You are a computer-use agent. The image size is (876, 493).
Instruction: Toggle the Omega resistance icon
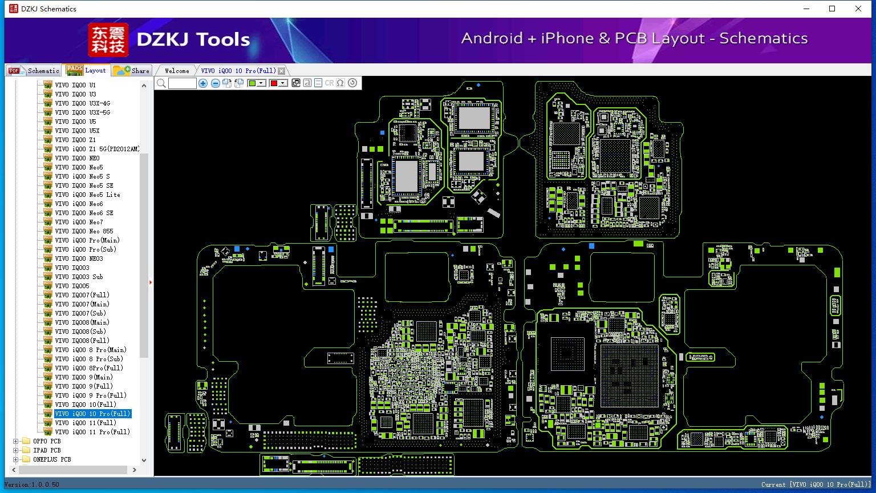coord(340,83)
